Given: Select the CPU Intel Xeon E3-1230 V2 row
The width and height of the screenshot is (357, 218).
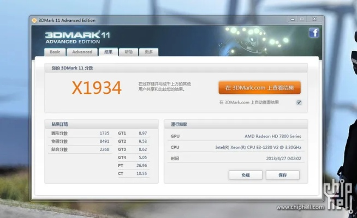Looking at the screenshot, I should [x=235, y=147].
